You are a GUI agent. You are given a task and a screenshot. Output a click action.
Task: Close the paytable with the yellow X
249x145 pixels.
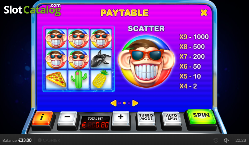point(204,13)
